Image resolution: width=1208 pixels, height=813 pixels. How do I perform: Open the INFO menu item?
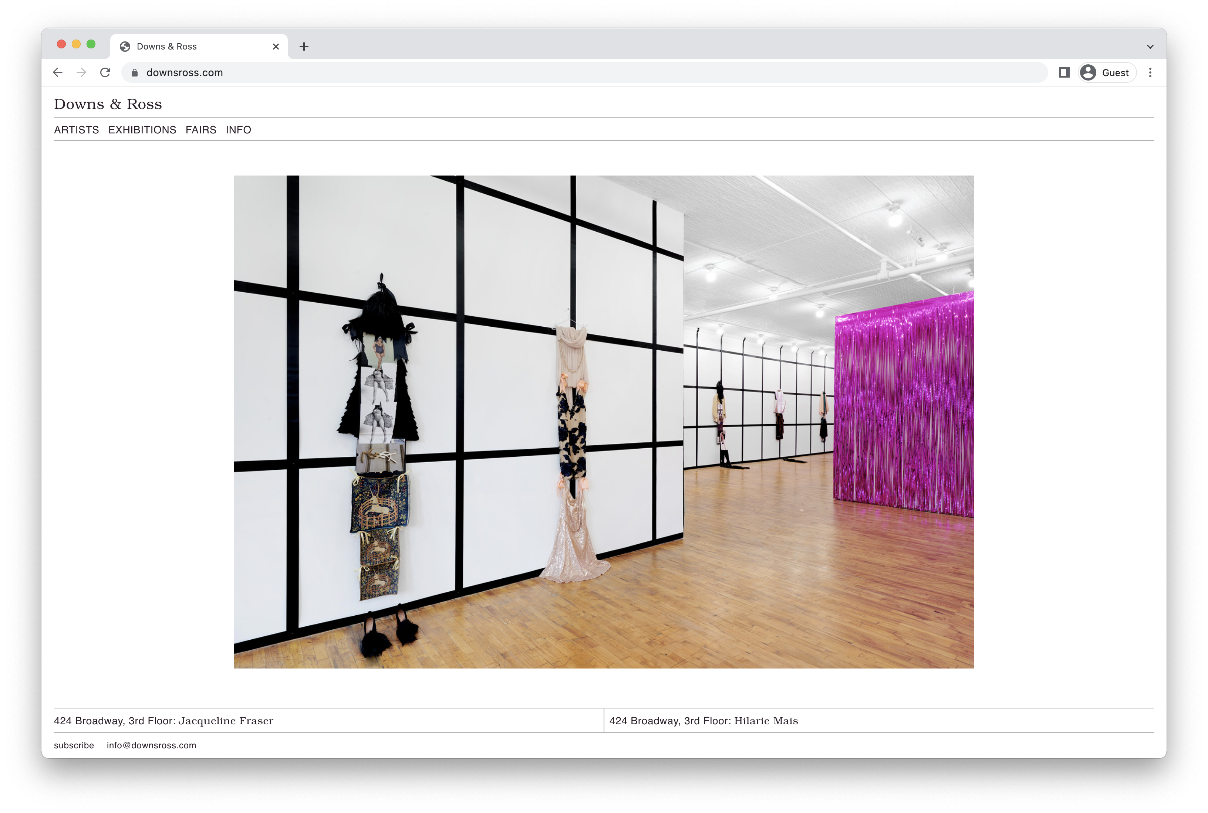pyautogui.click(x=238, y=130)
